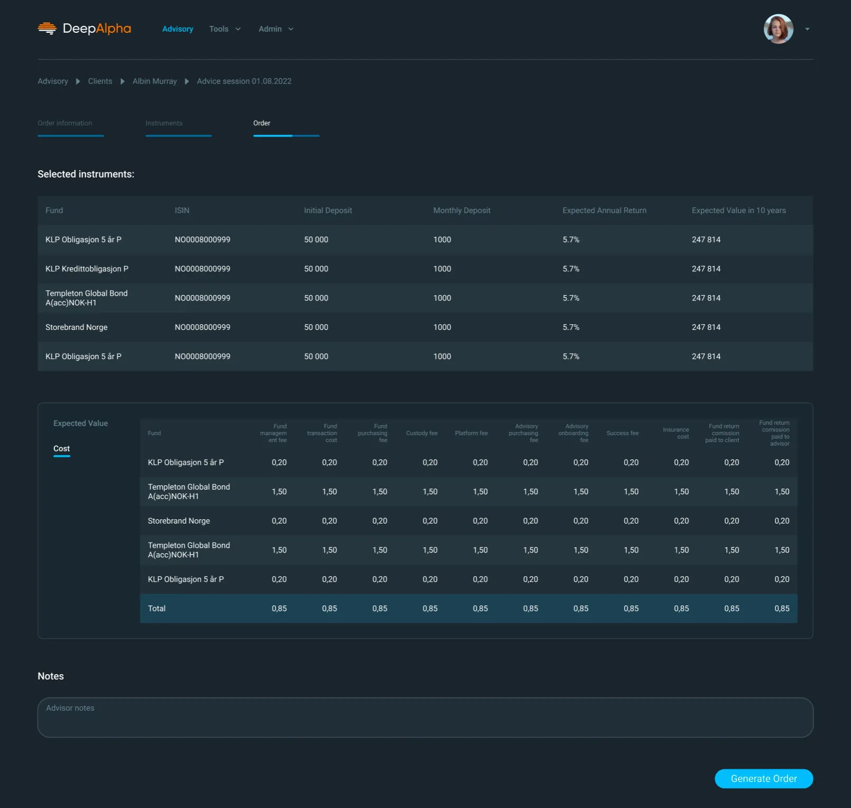The width and height of the screenshot is (851, 808).
Task: Click the Selected instruments heading
Action: pyautogui.click(x=86, y=174)
